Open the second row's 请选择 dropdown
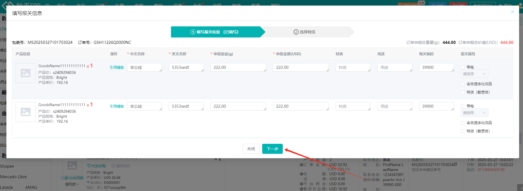This screenshot has width=523, height=191. point(474,113)
